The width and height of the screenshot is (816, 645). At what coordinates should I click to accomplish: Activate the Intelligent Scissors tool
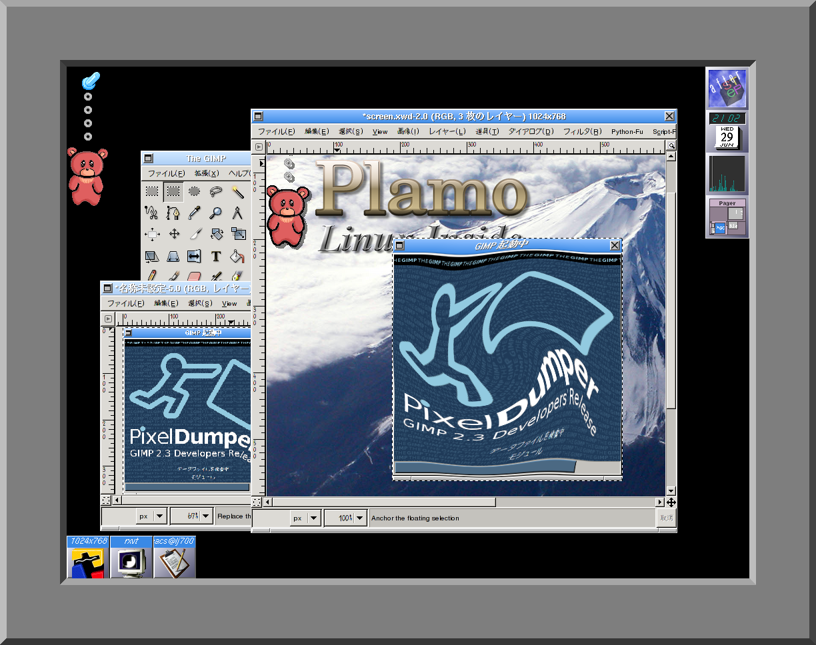(152, 213)
